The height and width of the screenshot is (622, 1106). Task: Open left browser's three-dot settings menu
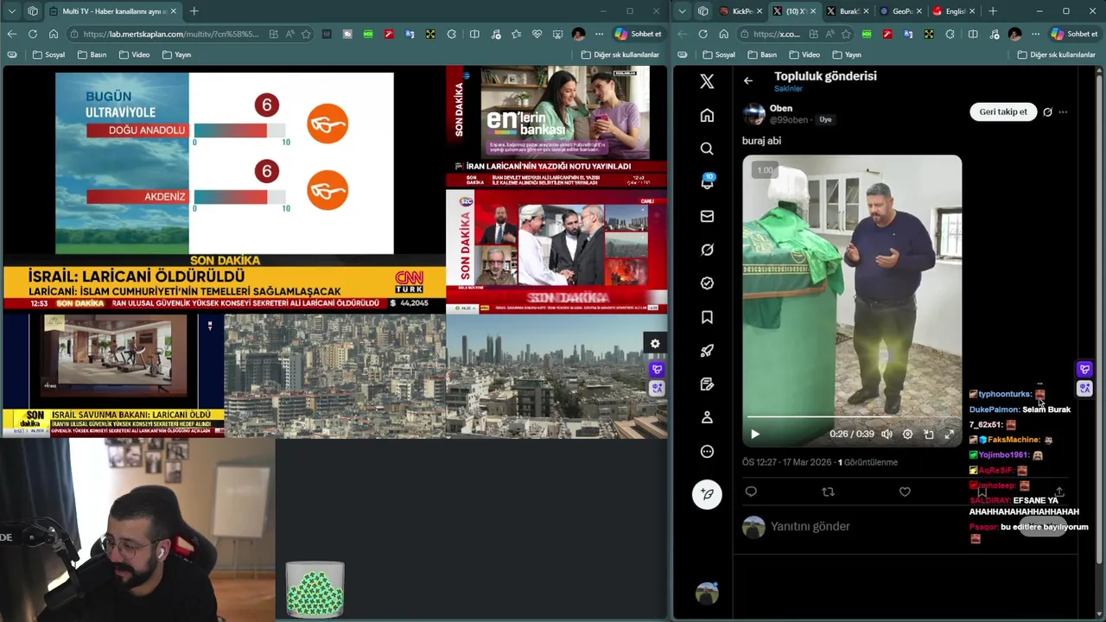pyautogui.click(x=599, y=34)
